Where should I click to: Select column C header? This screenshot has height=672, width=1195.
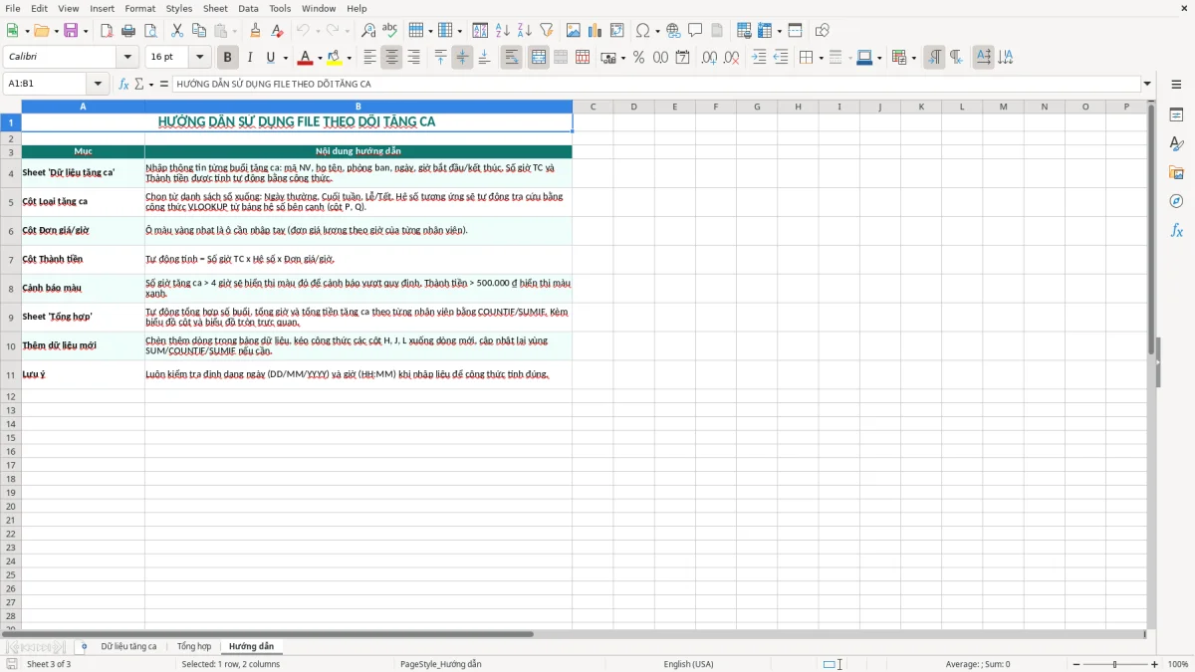pyautogui.click(x=593, y=107)
